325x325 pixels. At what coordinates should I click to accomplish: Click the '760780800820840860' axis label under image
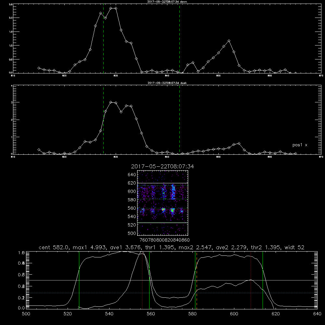click(x=164, y=240)
